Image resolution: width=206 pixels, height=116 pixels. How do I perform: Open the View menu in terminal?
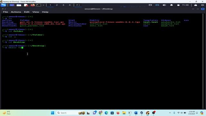click(x=36, y=12)
